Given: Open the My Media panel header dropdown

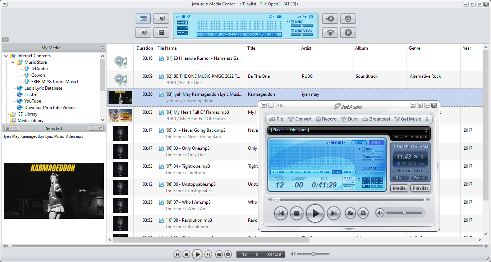Looking at the screenshot, I should point(102,48).
